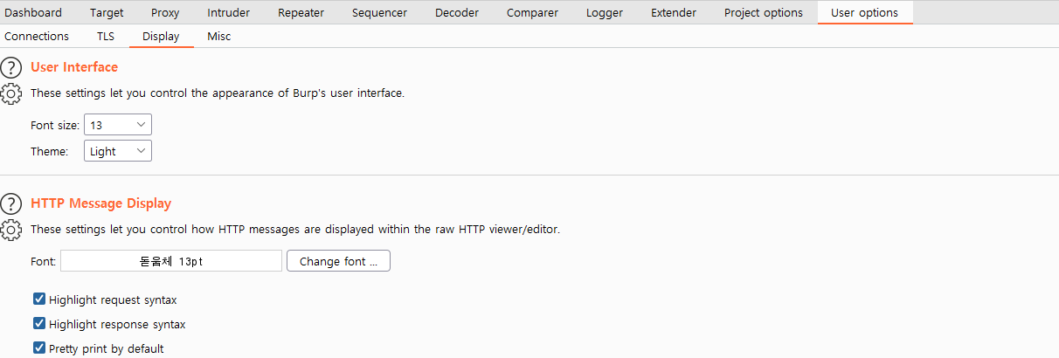Uncheck Highlight request syntax
This screenshot has height=358, width=1059.
39,299
